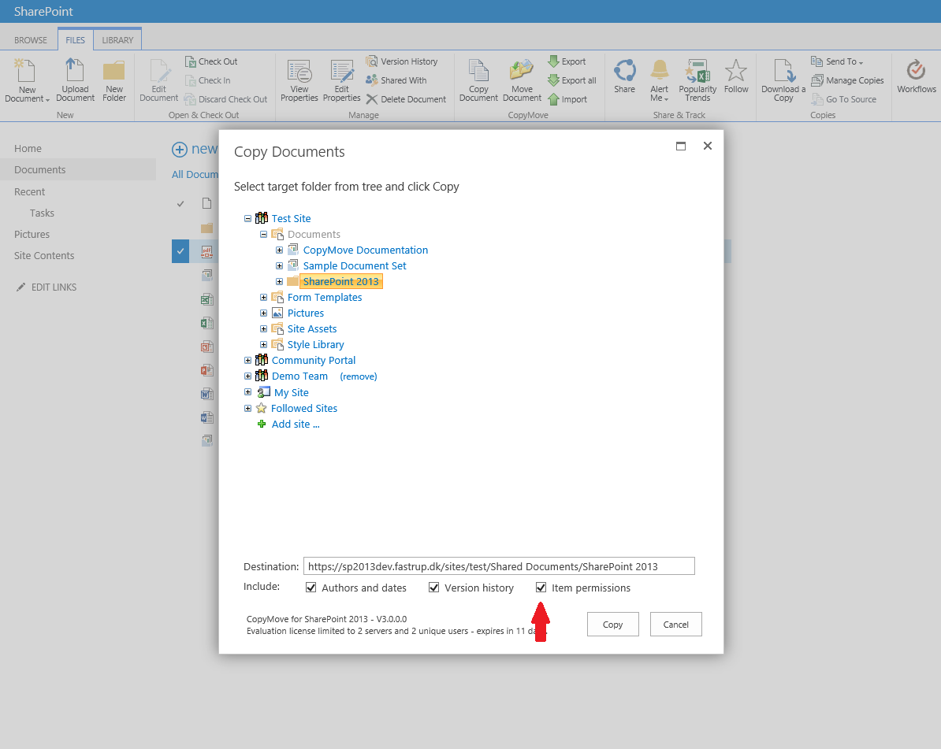Expand the Pictures library node
This screenshot has width=941, height=749.
[x=263, y=313]
